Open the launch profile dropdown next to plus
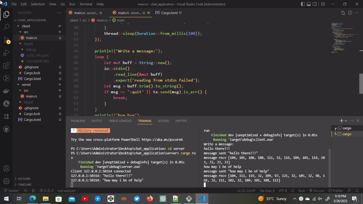363x204 pixels. click(x=346, y=121)
